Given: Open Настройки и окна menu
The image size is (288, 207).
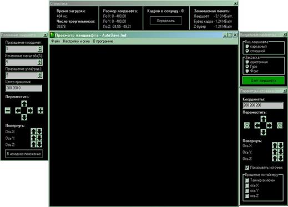Looking at the screenshot, I should pyautogui.click(x=76, y=41).
